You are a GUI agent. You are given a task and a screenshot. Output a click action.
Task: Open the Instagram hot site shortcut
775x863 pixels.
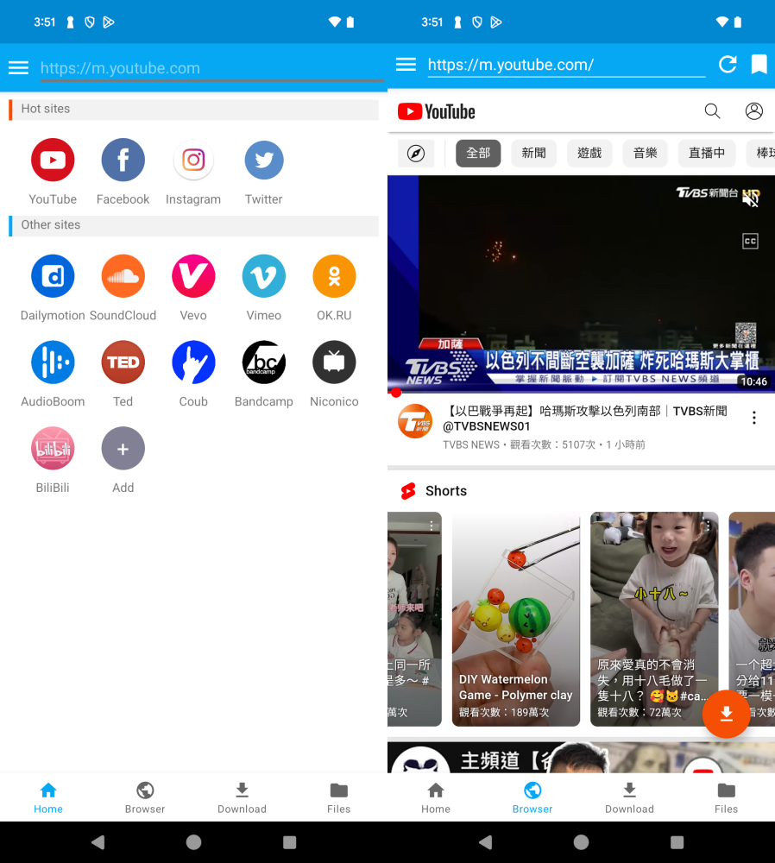point(193,161)
